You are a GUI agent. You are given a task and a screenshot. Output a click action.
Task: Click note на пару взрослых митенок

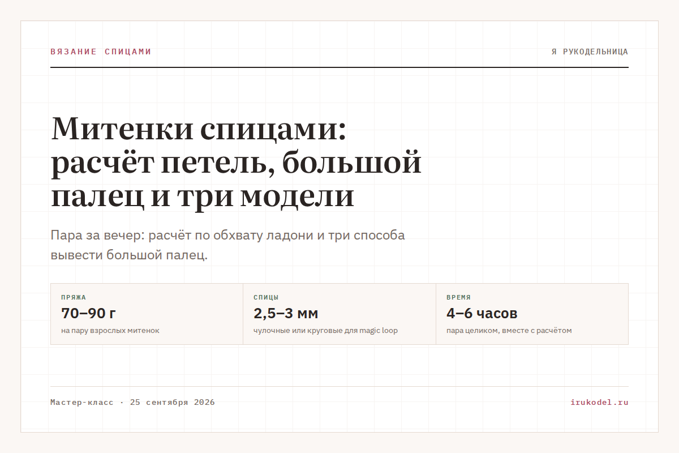pyautogui.click(x=110, y=331)
